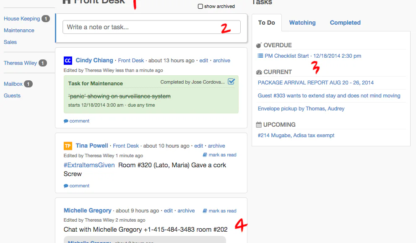Toggle the show archived checkbox
Viewport: 416px width, 243px height.
[200, 6]
